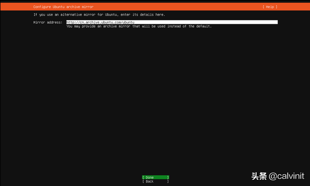Click the Mirror address input field
The width and height of the screenshot is (310, 186).
[x=172, y=22]
